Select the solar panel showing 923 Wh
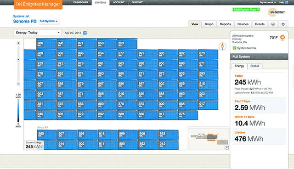Image resolution: width=294 pixels, height=169 pixels. 46,64
